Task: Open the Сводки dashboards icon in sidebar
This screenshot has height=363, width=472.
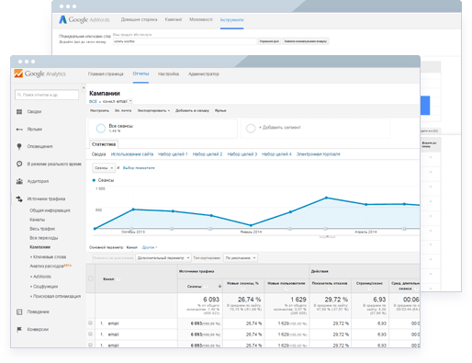Action: [19, 112]
